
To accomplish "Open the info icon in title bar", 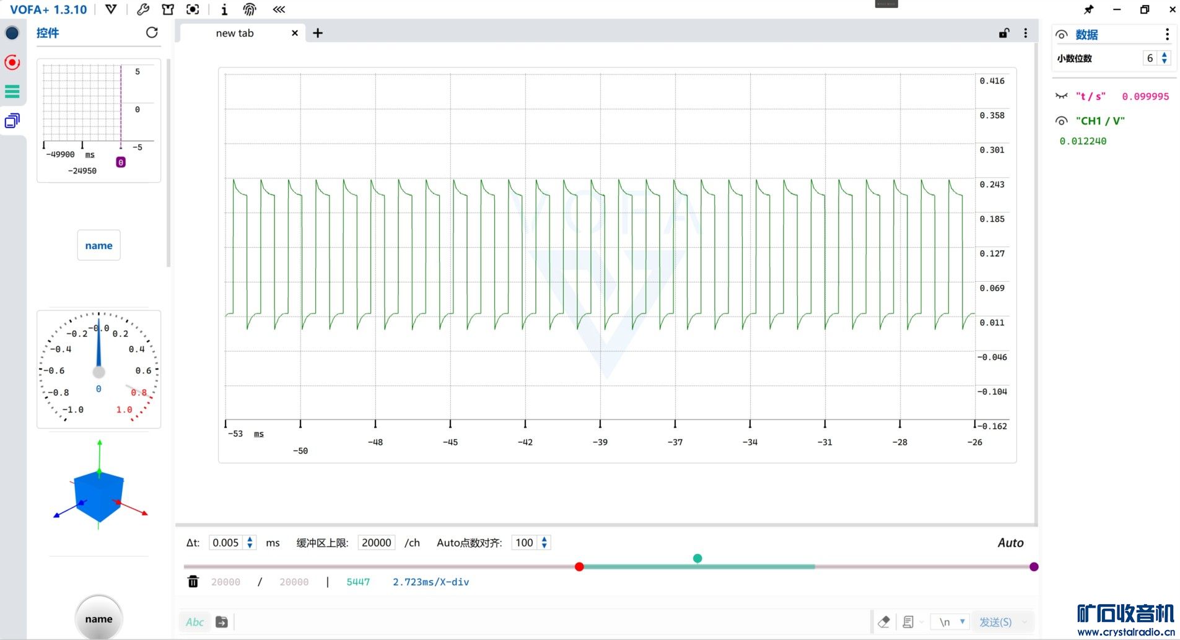I will pyautogui.click(x=224, y=9).
